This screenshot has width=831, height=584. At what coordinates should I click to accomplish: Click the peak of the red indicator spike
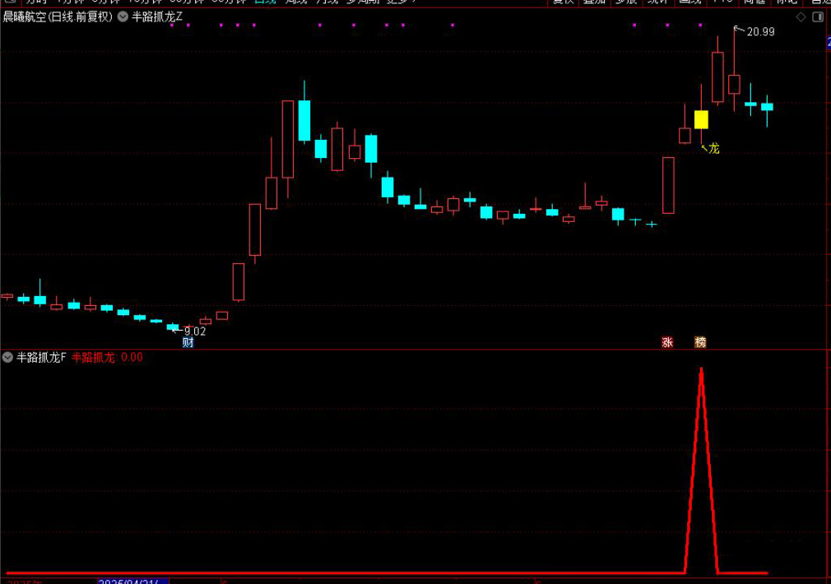701,369
